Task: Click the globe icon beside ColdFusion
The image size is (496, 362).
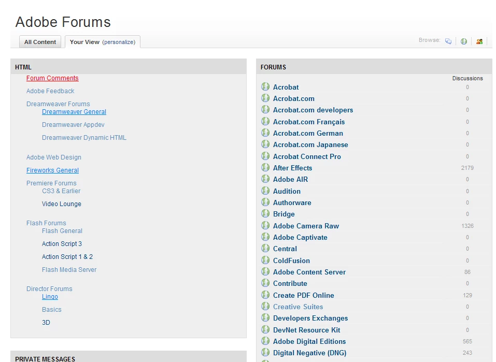Action: pos(265,260)
